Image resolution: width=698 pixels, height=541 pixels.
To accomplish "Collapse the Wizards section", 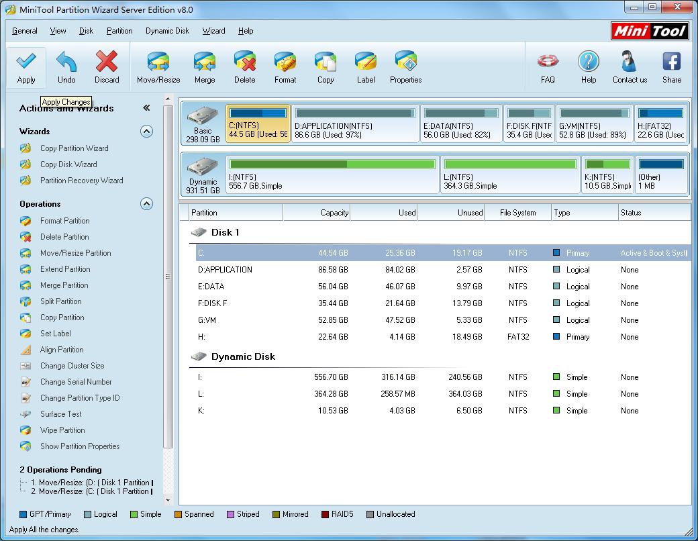I will coord(146,132).
